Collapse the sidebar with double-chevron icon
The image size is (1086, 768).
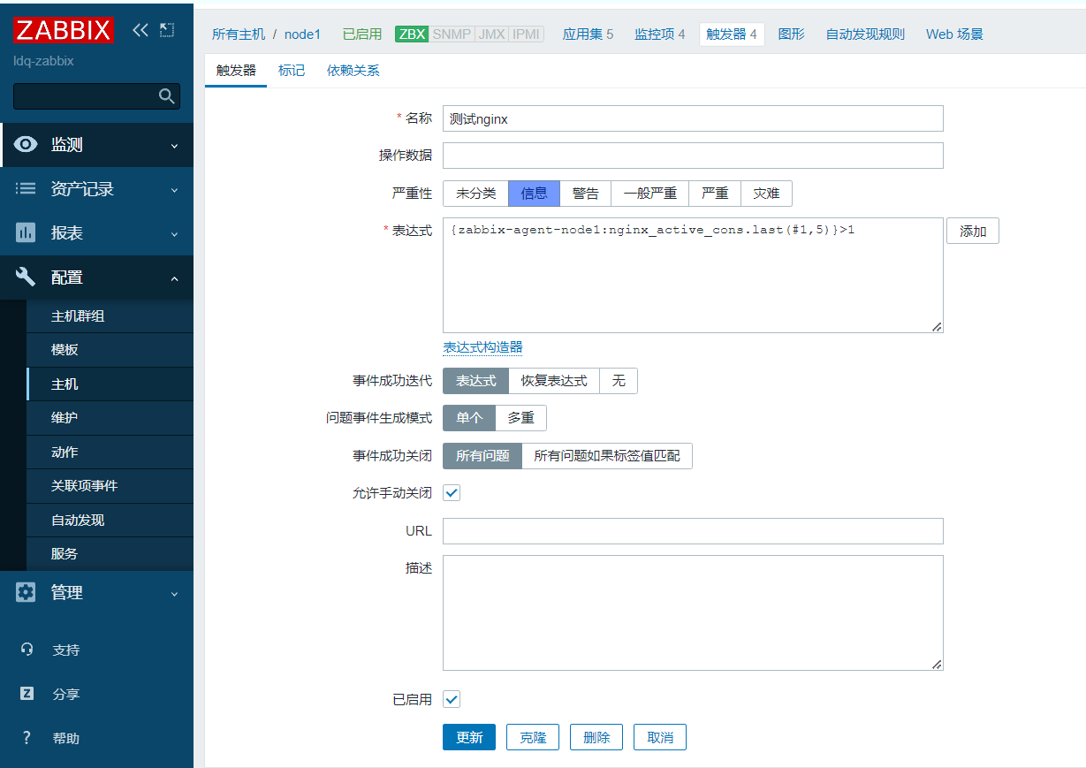click(x=140, y=30)
